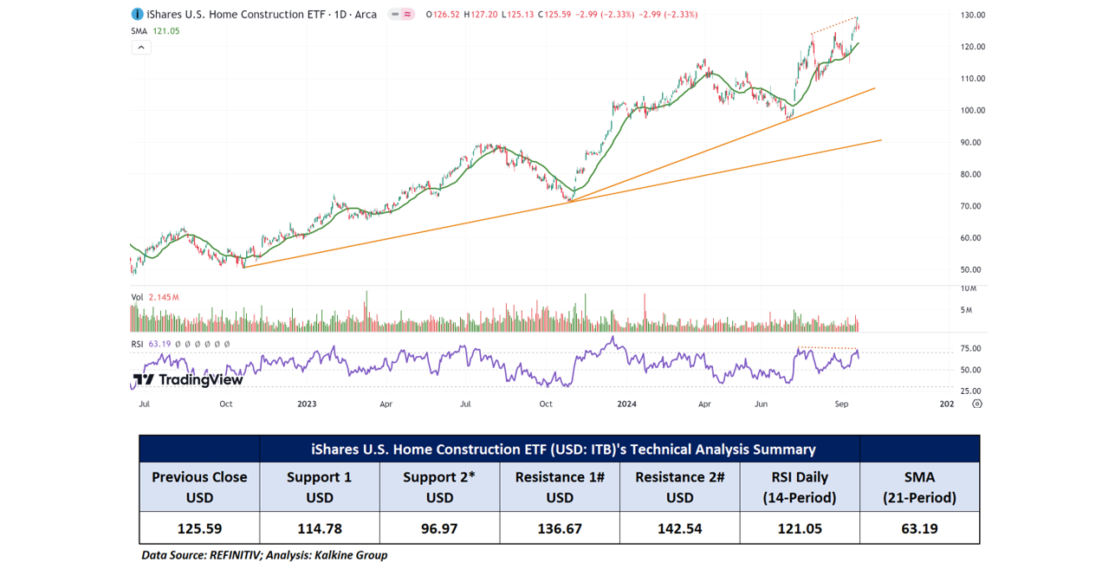The width and height of the screenshot is (1115, 569).
Task: Collapse the indicator legend with the chevron button
Action: click(x=140, y=48)
